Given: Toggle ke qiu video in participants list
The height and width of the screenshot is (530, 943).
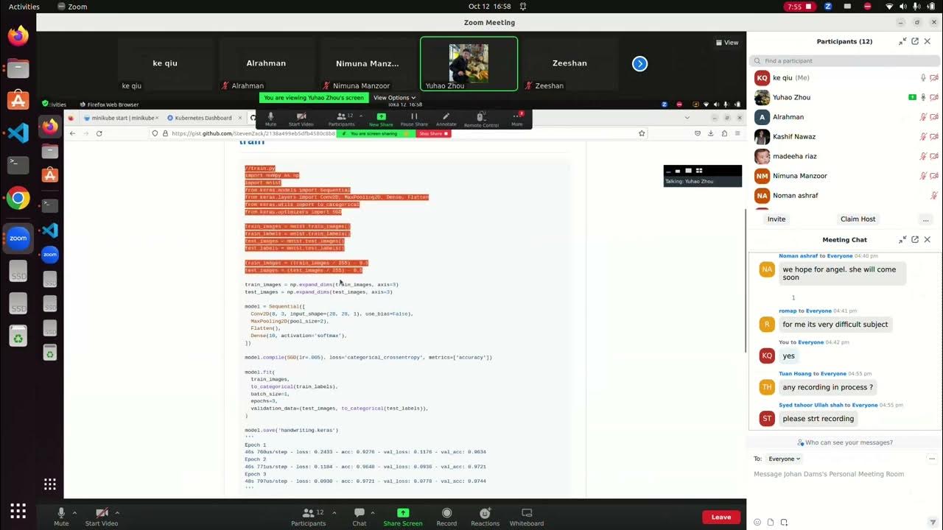Looking at the screenshot, I should coord(934,77).
